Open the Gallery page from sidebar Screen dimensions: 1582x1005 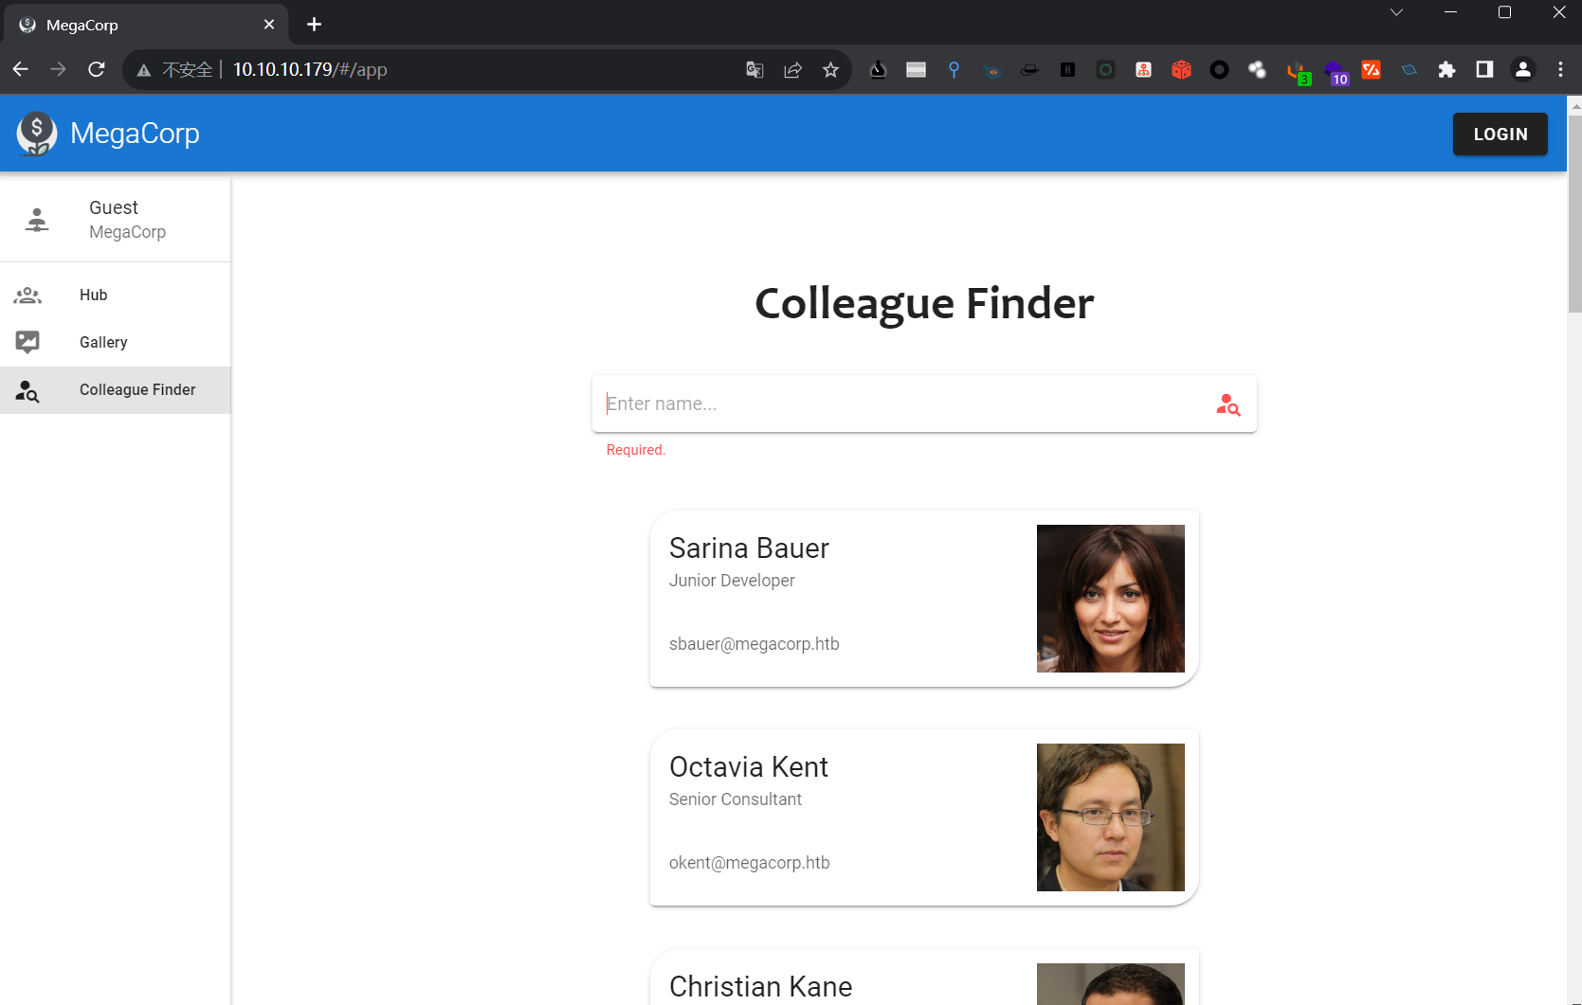click(116, 342)
